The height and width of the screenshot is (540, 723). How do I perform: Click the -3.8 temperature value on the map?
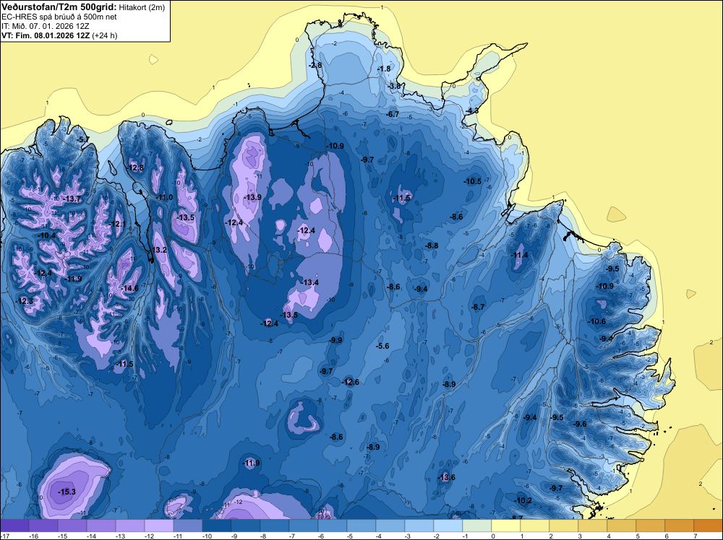pos(394,86)
